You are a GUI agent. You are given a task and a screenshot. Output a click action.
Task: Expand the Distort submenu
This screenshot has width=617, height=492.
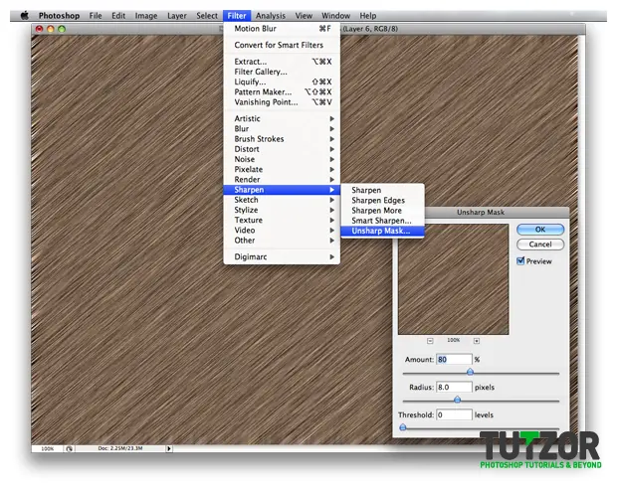(282, 149)
